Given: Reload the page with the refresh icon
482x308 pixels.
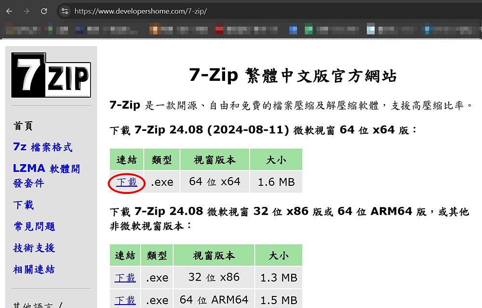Looking at the screenshot, I should coord(44,12).
